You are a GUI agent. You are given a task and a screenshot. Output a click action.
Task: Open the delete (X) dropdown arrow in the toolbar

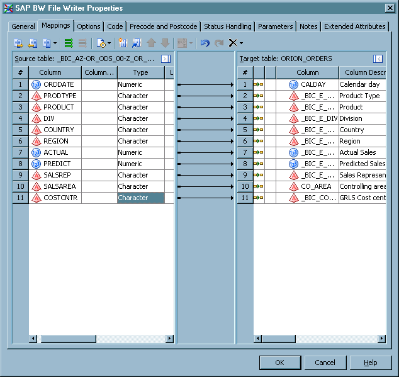point(241,43)
